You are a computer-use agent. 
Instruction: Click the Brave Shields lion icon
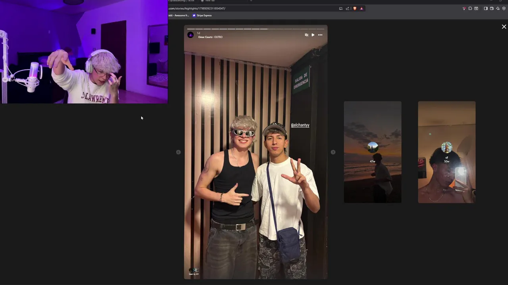click(x=355, y=8)
